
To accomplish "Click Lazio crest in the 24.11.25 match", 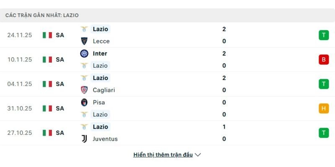I will [84, 29].
